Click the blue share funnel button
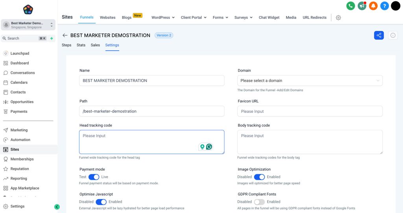Screen dimensions: 403x213 (379, 35)
